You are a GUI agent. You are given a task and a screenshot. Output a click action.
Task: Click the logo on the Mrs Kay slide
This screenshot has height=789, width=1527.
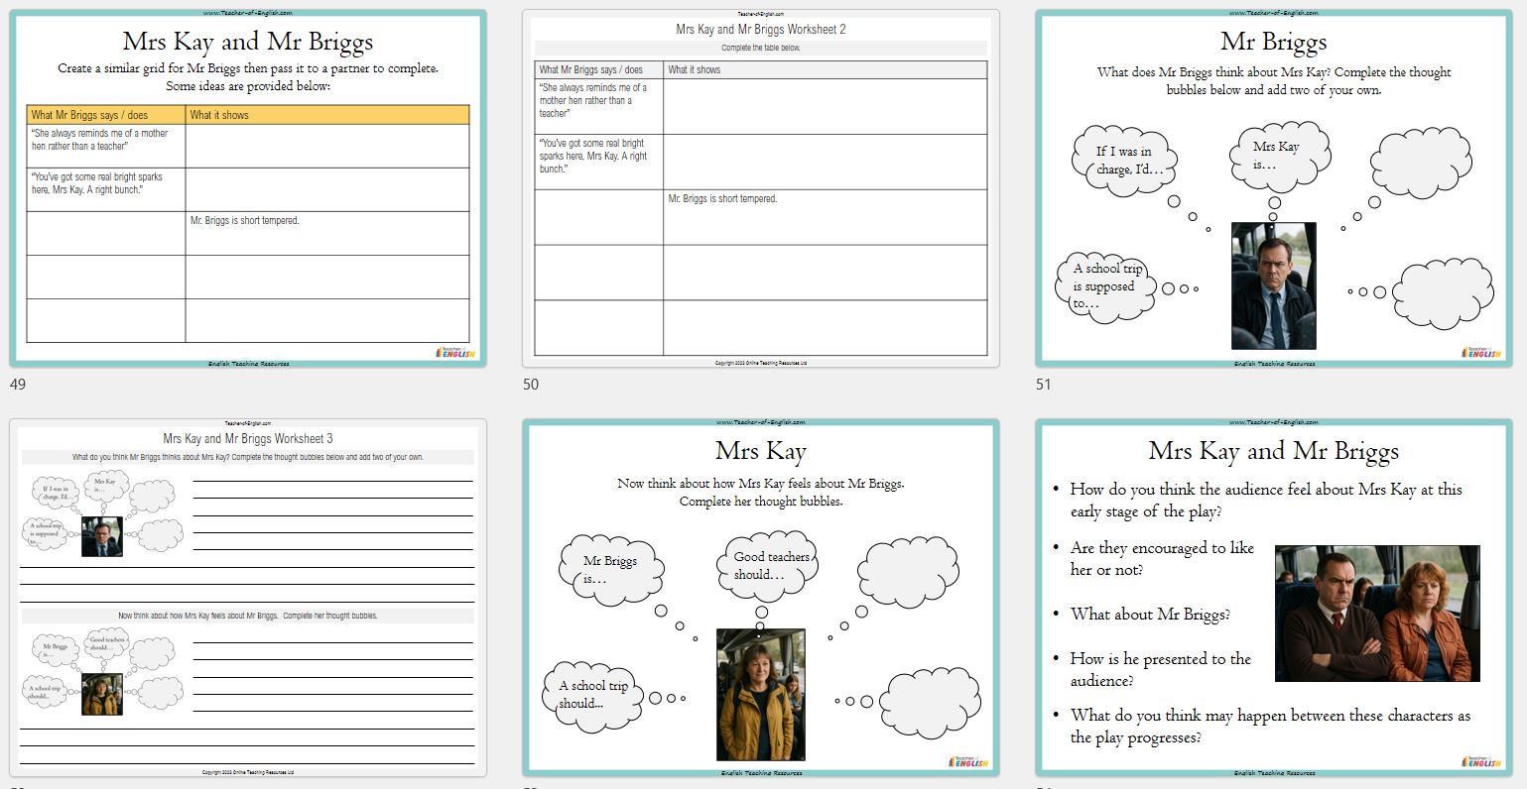pyautogui.click(x=968, y=761)
